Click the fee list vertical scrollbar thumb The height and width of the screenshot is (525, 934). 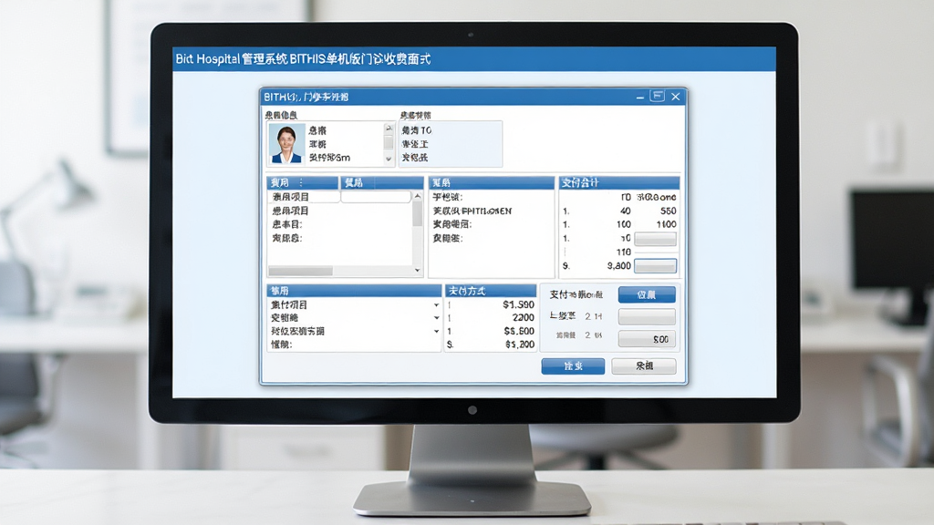(418, 213)
